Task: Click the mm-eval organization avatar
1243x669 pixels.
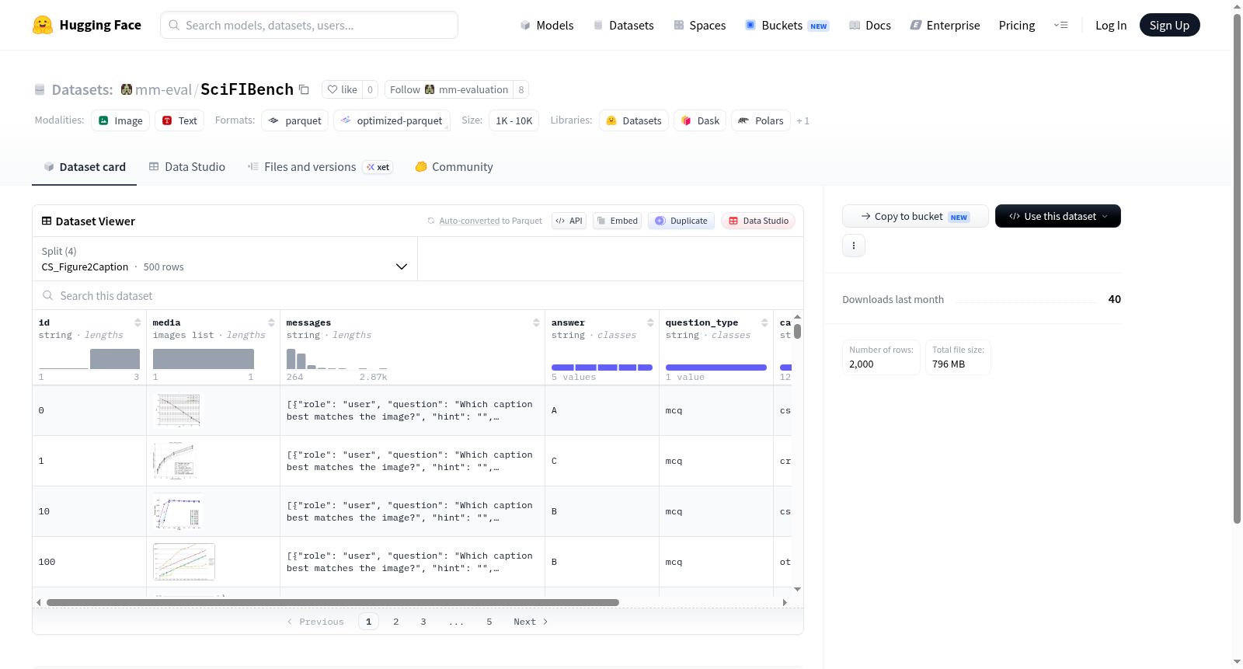Action: tap(127, 89)
